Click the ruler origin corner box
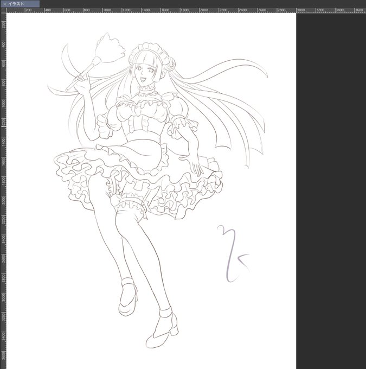Image resolution: width=366 pixels, height=369 pixels. (3, 10)
